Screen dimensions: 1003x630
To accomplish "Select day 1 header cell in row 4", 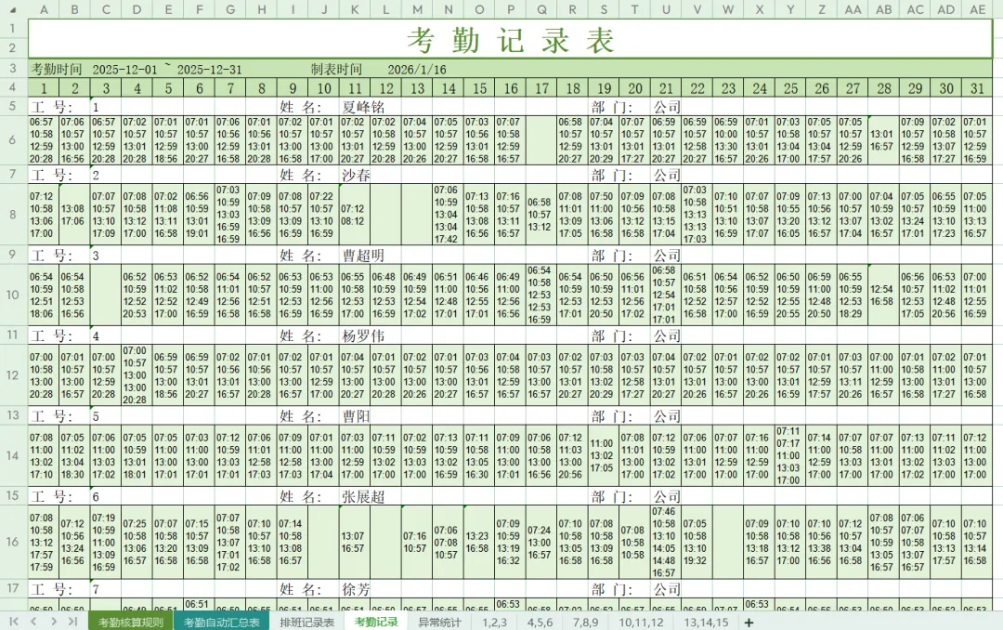I will 44,88.
